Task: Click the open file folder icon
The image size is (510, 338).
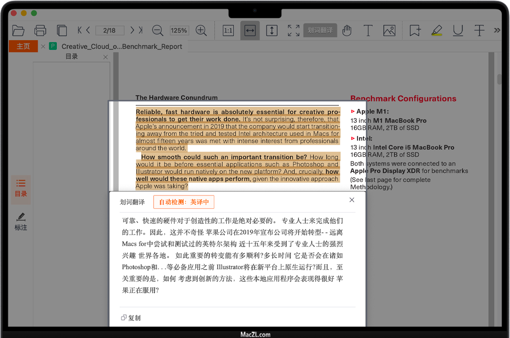Action: [18, 30]
